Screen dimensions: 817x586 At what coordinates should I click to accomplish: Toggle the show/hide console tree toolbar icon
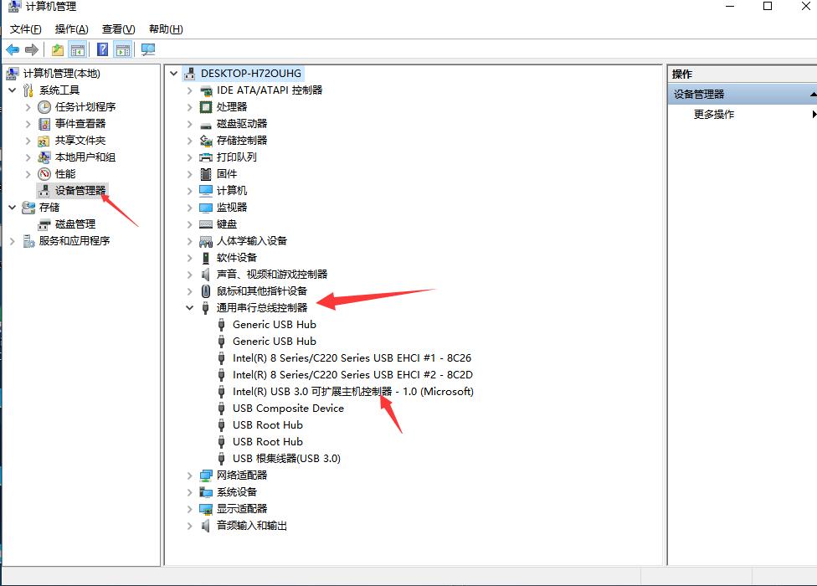pos(78,50)
